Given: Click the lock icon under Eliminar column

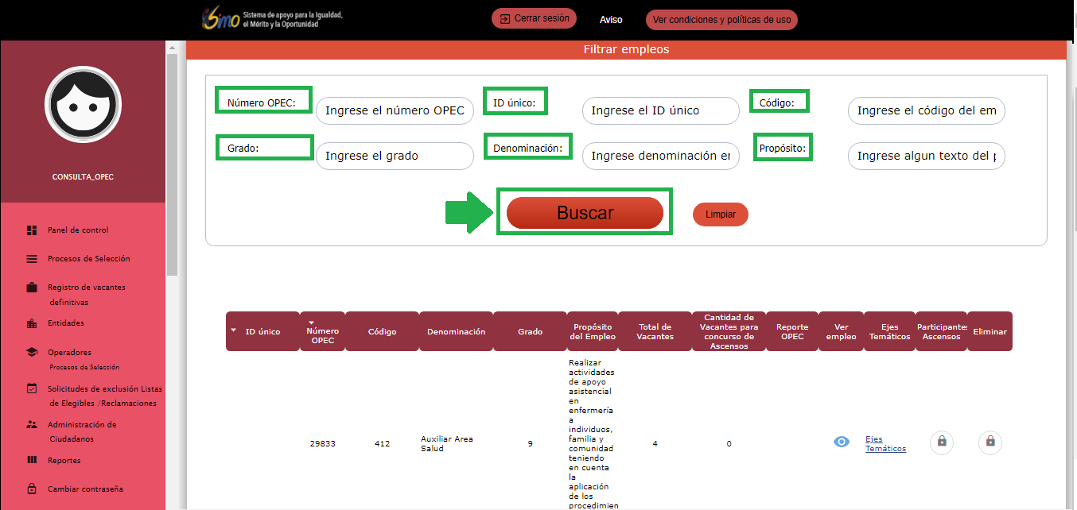Looking at the screenshot, I should click(990, 442).
